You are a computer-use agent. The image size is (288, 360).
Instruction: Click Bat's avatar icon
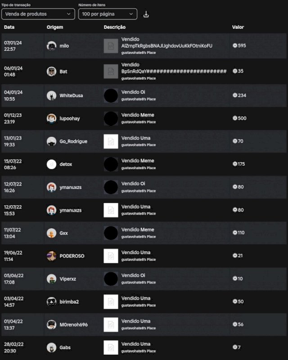(51, 71)
